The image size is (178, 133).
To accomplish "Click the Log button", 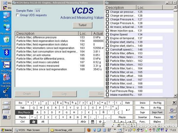I will 64,94.
